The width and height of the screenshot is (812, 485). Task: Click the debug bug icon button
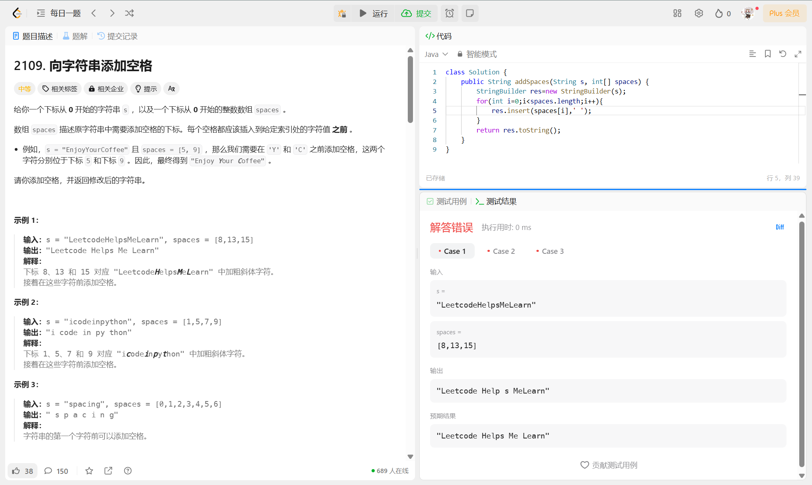[342, 14]
